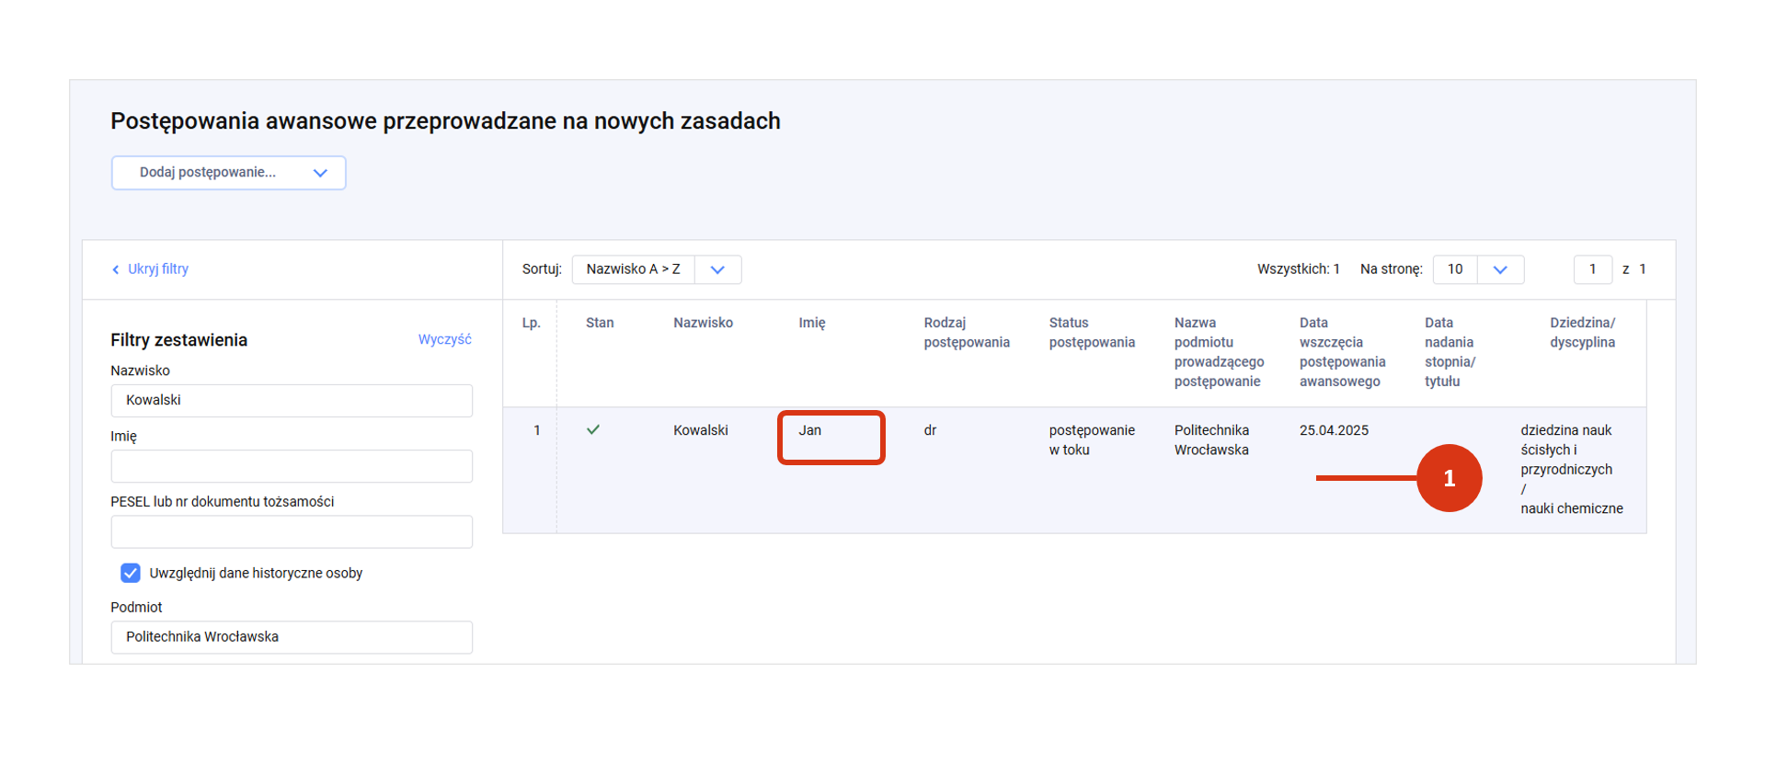Click the Ukryj filtry link
The image size is (1765, 764).
(157, 269)
